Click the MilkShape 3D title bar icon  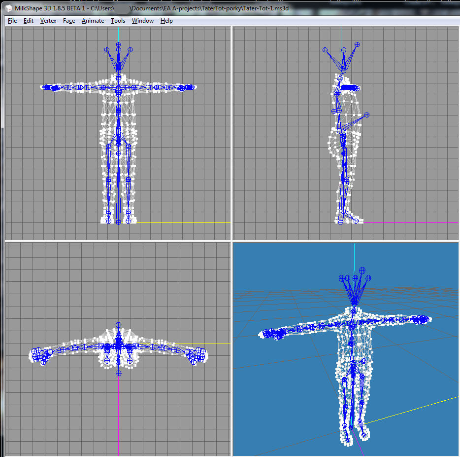[8, 9]
